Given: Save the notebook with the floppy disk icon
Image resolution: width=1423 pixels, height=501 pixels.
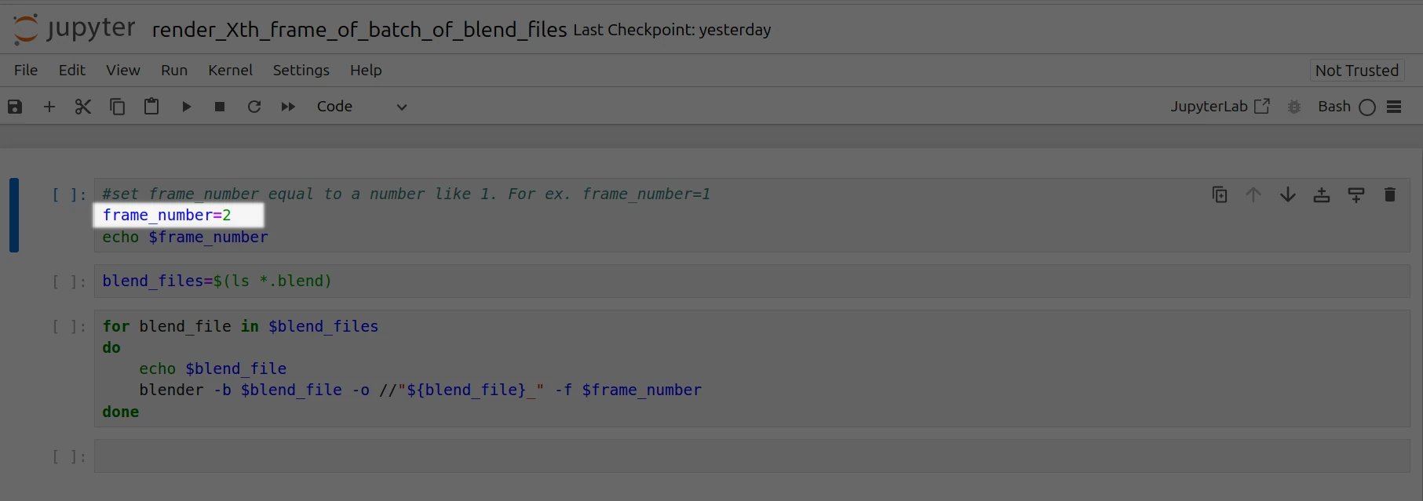Looking at the screenshot, I should point(15,107).
